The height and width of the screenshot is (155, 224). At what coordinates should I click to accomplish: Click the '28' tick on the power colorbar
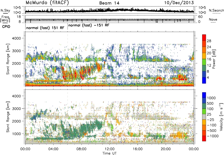(x=209, y=41)
